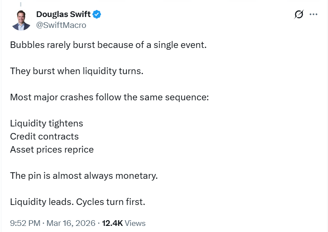Click the 9:52 PM timestamp
The height and width of the screenshot is (232, 328).
click(24, 223)
